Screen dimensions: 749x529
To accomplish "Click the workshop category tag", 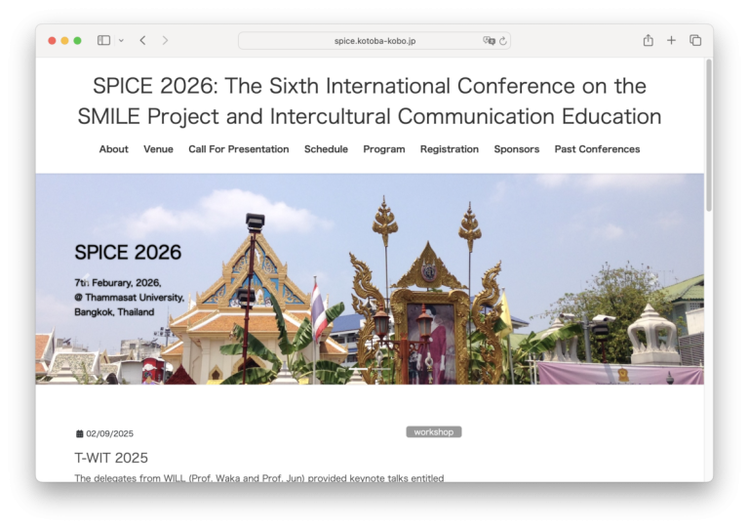I will click(434, 431).
